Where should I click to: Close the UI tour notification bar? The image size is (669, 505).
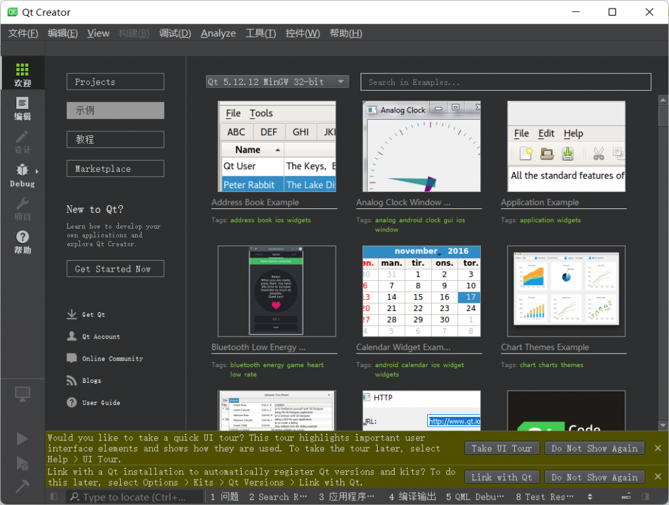657,448
